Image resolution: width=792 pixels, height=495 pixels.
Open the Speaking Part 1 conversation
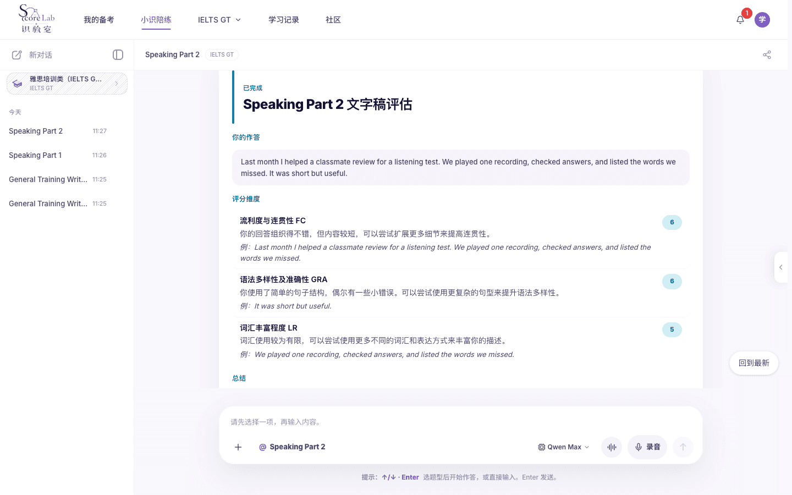[58, 155]
